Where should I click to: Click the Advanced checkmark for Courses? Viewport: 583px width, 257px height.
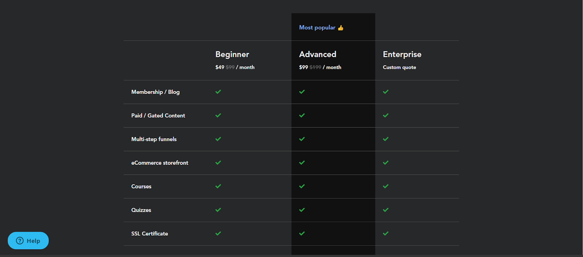302,186
